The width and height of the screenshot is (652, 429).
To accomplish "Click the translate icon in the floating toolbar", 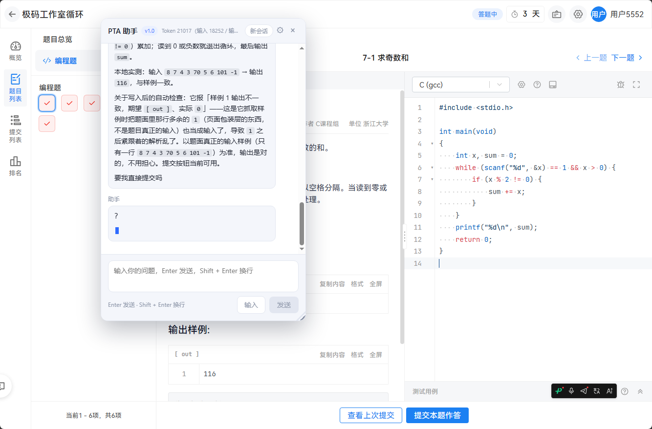I will click(597, 391).
